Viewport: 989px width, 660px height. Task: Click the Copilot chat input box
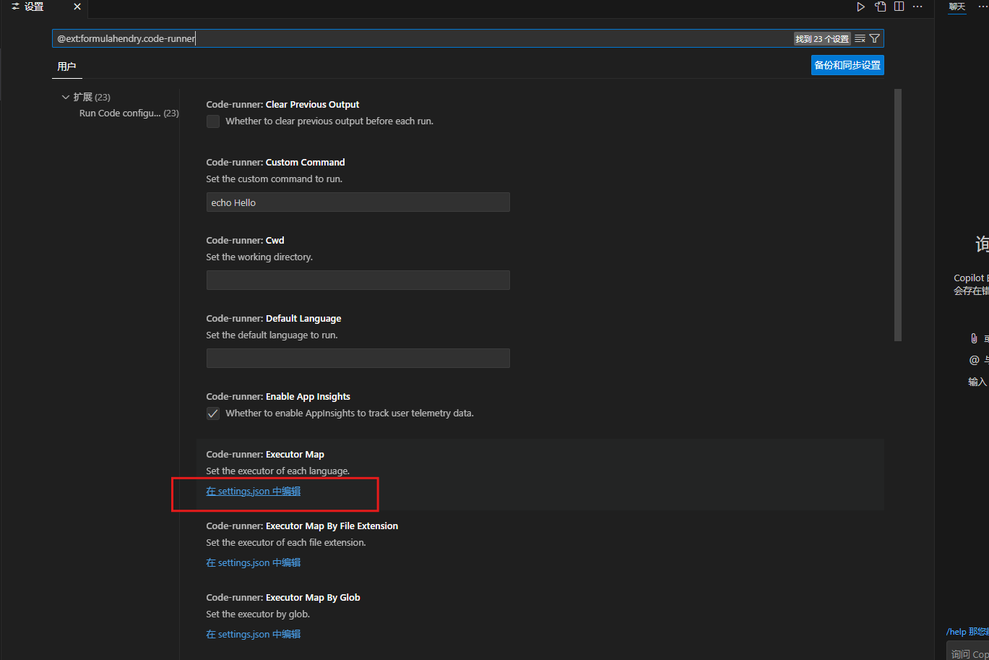[968, 652]
